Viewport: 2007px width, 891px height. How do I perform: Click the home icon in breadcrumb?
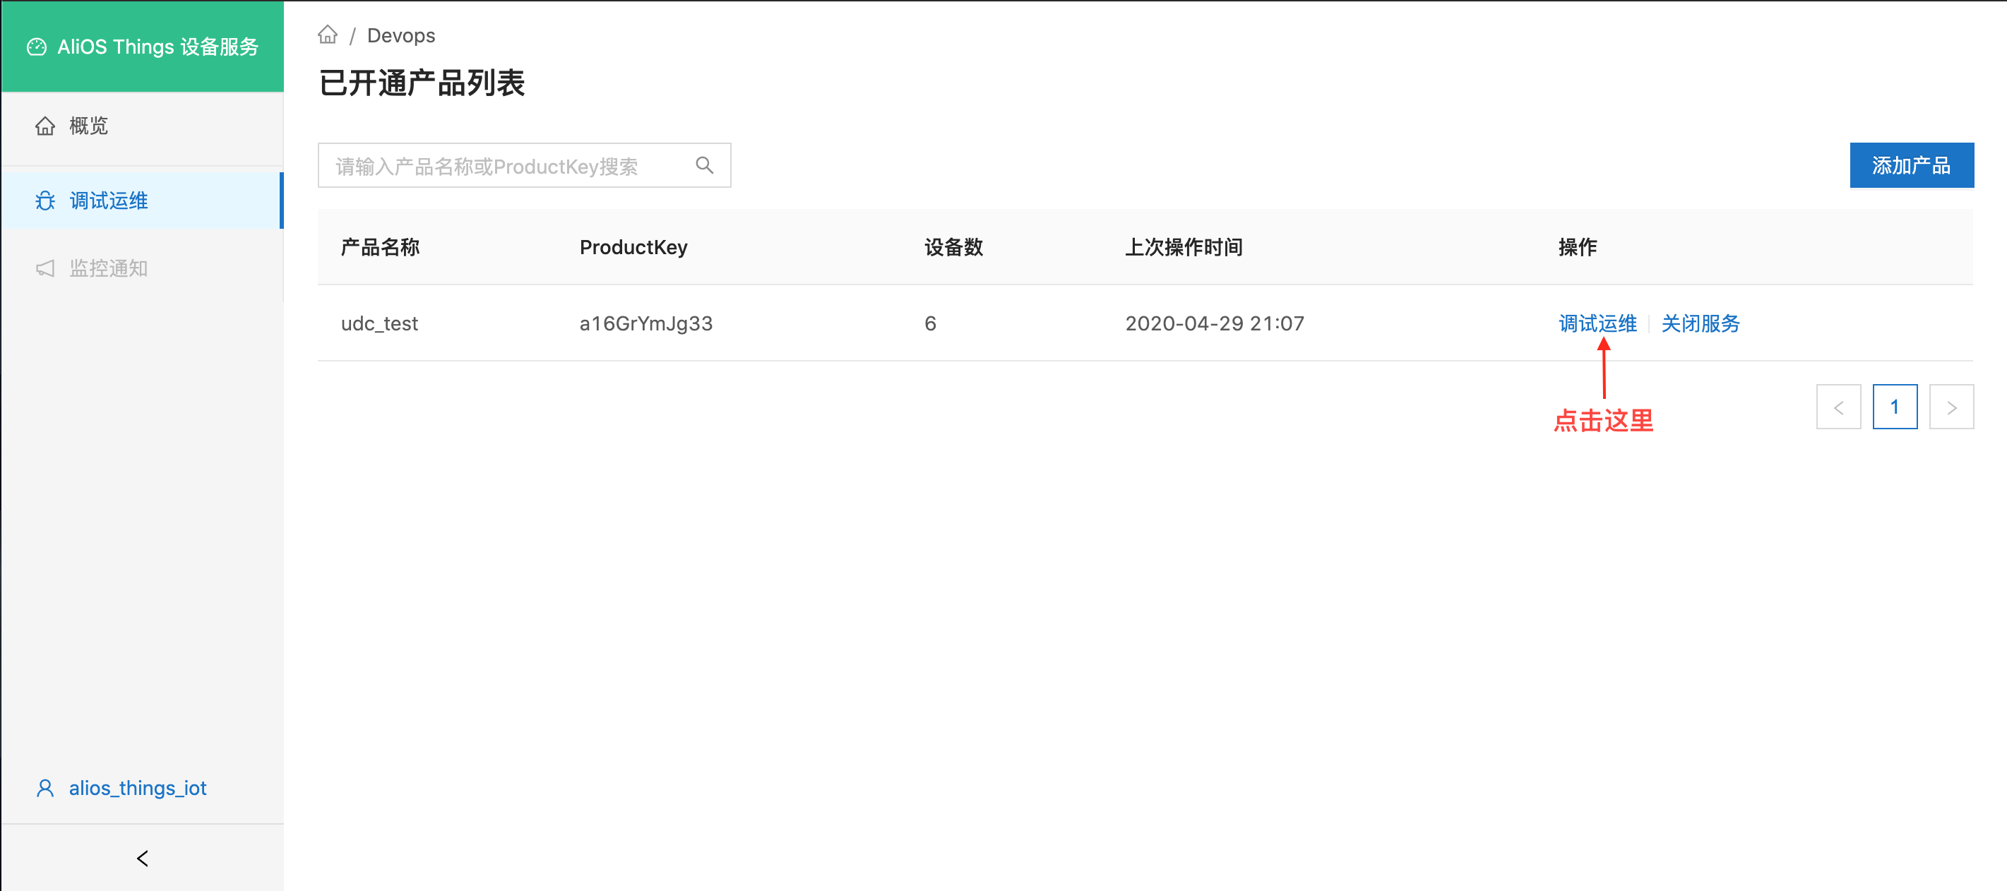coord(327,35)
